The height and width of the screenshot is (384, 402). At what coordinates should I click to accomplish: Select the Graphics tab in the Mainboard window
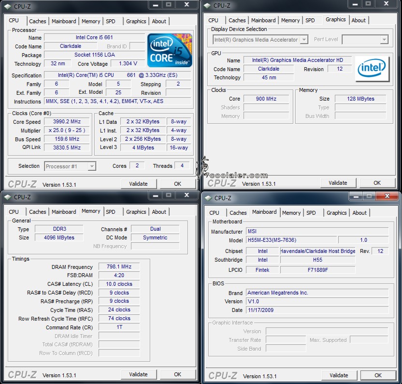click(336, 213)
